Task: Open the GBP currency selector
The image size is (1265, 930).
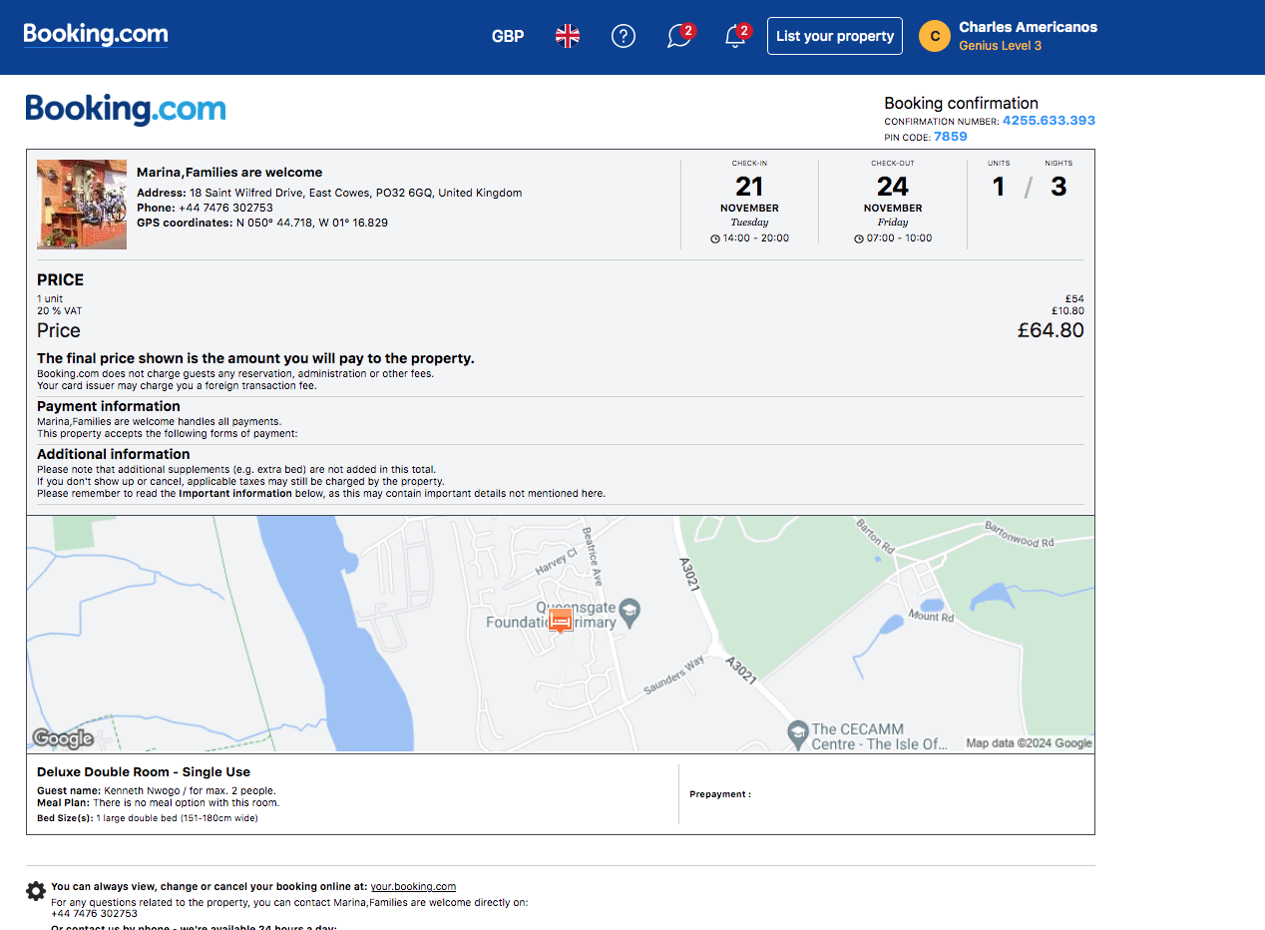Action: (x=508, y=36)
